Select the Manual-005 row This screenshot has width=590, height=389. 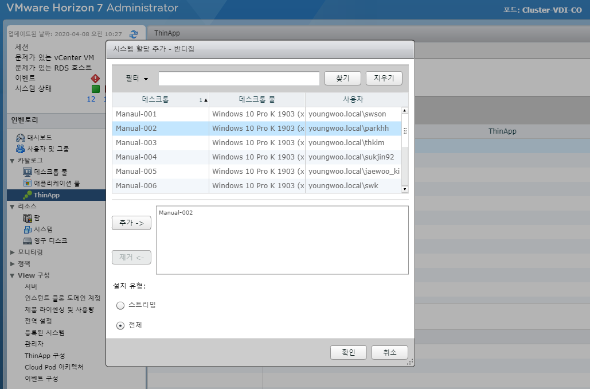point(257,172)
